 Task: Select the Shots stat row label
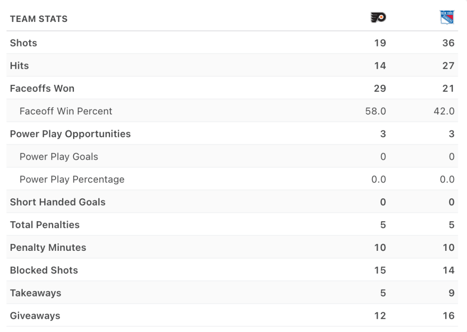coord(24,43)
